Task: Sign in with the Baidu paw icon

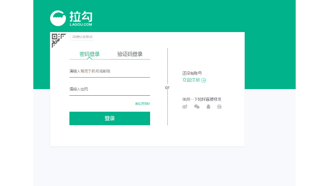Action: [219, 107]
